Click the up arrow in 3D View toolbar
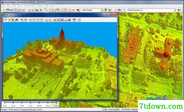 37,20
